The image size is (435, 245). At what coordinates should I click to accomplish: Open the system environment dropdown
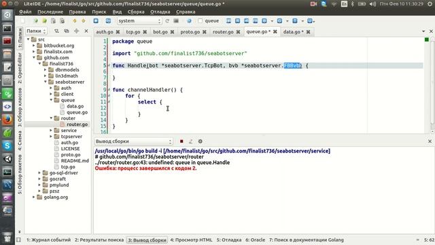pos(139,21)
